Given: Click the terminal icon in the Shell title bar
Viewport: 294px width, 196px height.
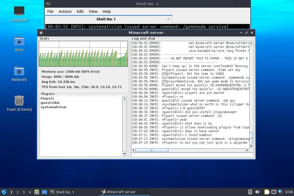Looking at the screenshot, I should click(x=48, y=4).
